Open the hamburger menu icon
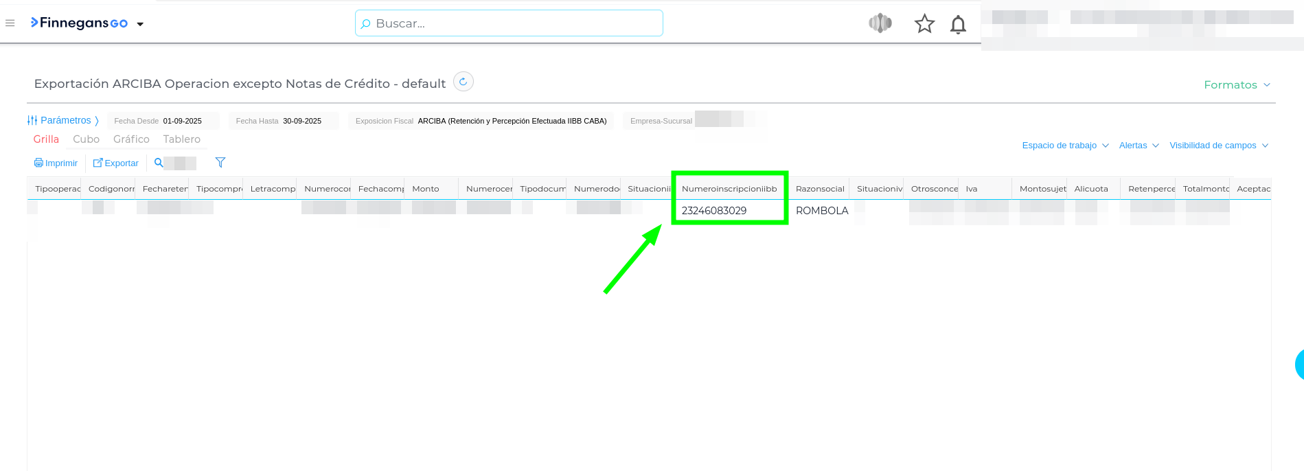Screen dimensions: 1304x471 click(x=10, y=23)
